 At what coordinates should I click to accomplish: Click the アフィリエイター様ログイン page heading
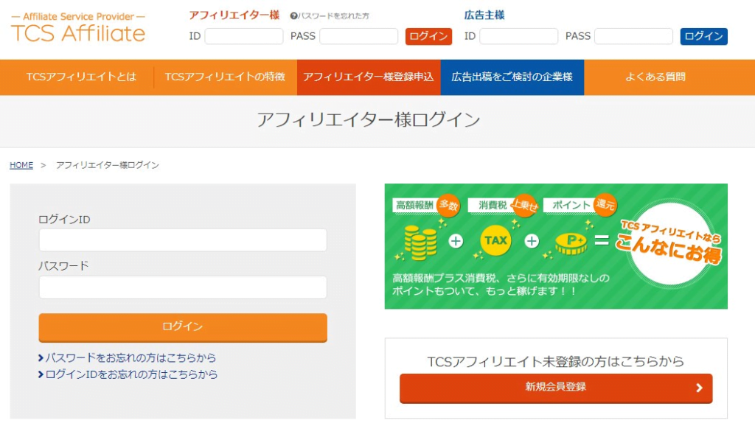pos(369,120)
